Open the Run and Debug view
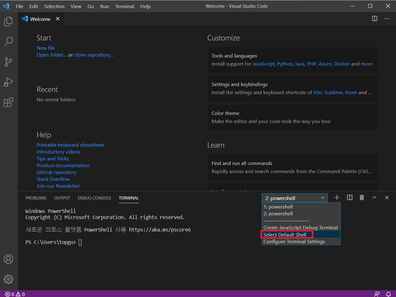Image resolution: width=396 pixels, height=297 pixels. click(x=8, y=82)
